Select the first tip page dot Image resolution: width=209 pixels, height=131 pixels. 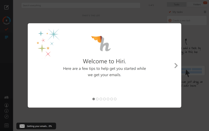(94, 99)
